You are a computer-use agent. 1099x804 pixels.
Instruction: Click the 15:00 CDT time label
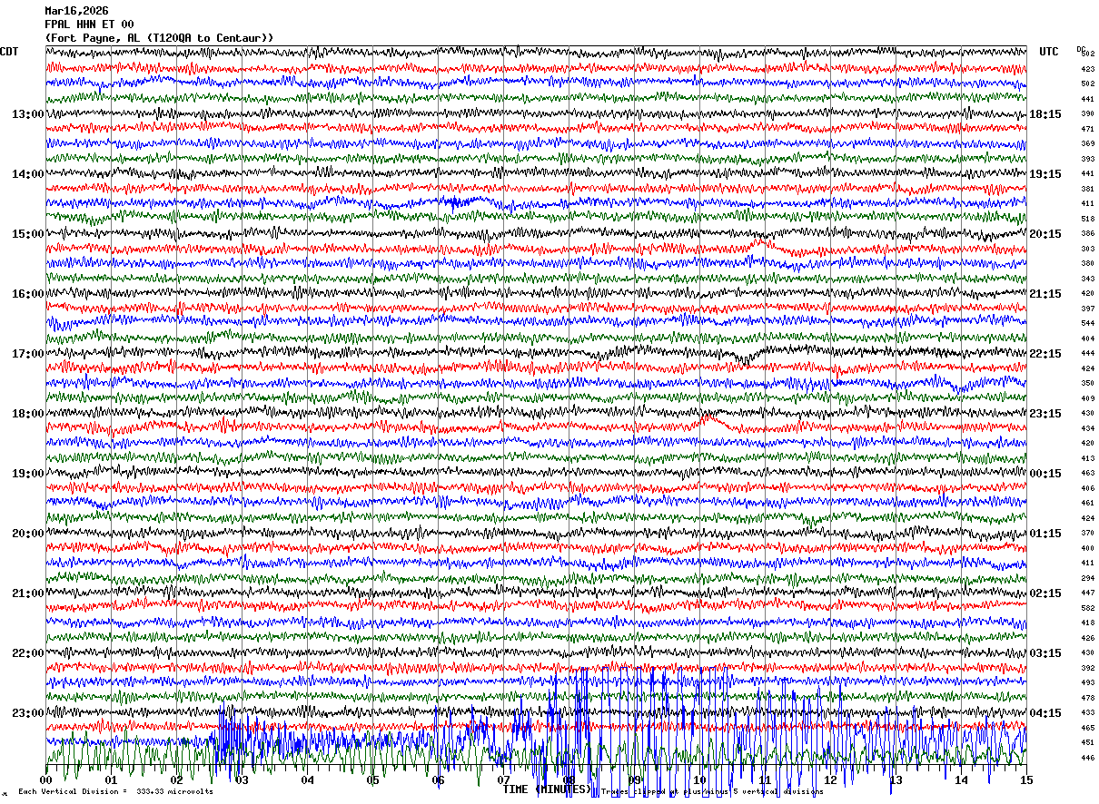tap(27, 234)
